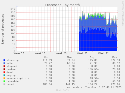Click sleeping average value 115.88

pos(93,60)
